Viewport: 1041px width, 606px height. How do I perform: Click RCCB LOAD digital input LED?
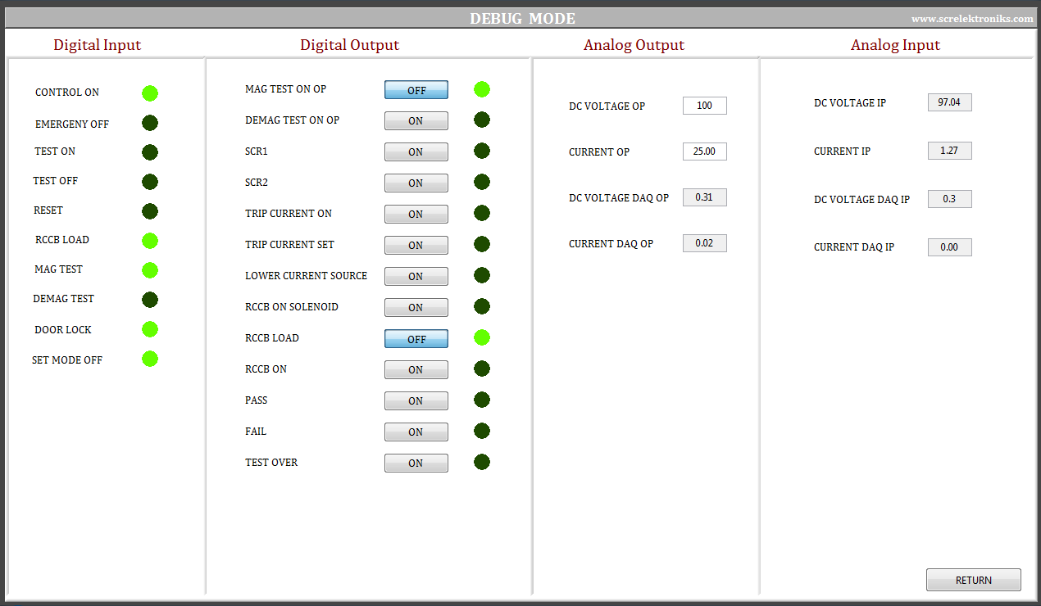[150, 241]
